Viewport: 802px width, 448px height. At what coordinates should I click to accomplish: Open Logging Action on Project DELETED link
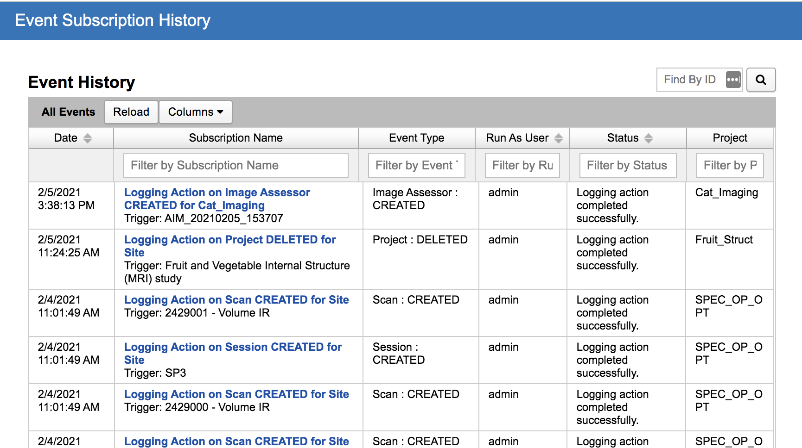coord(229,240)
